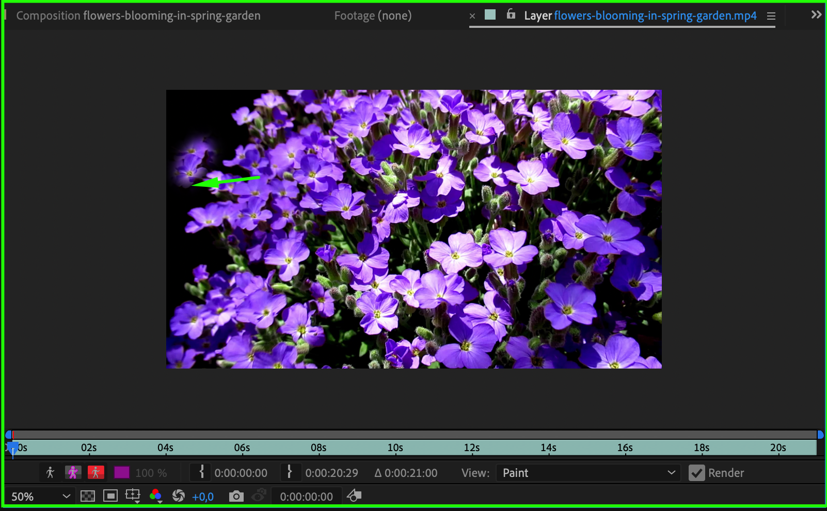Click the 08s mark on the time ruler
The height and width of the screenshot is (511, 827).
(319, 448)
